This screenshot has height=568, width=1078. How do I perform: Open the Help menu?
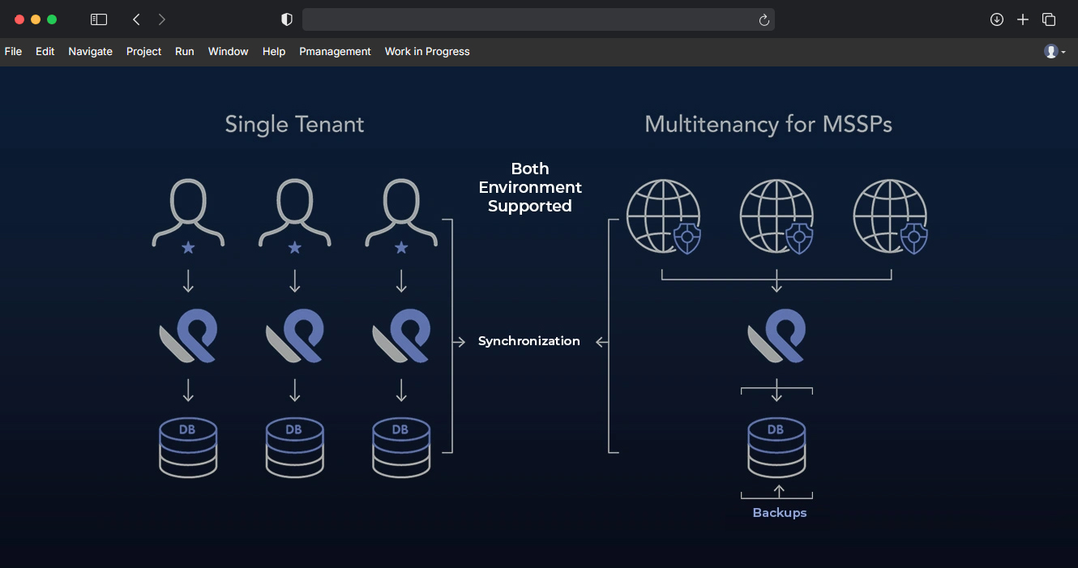(x=274, y=51)
